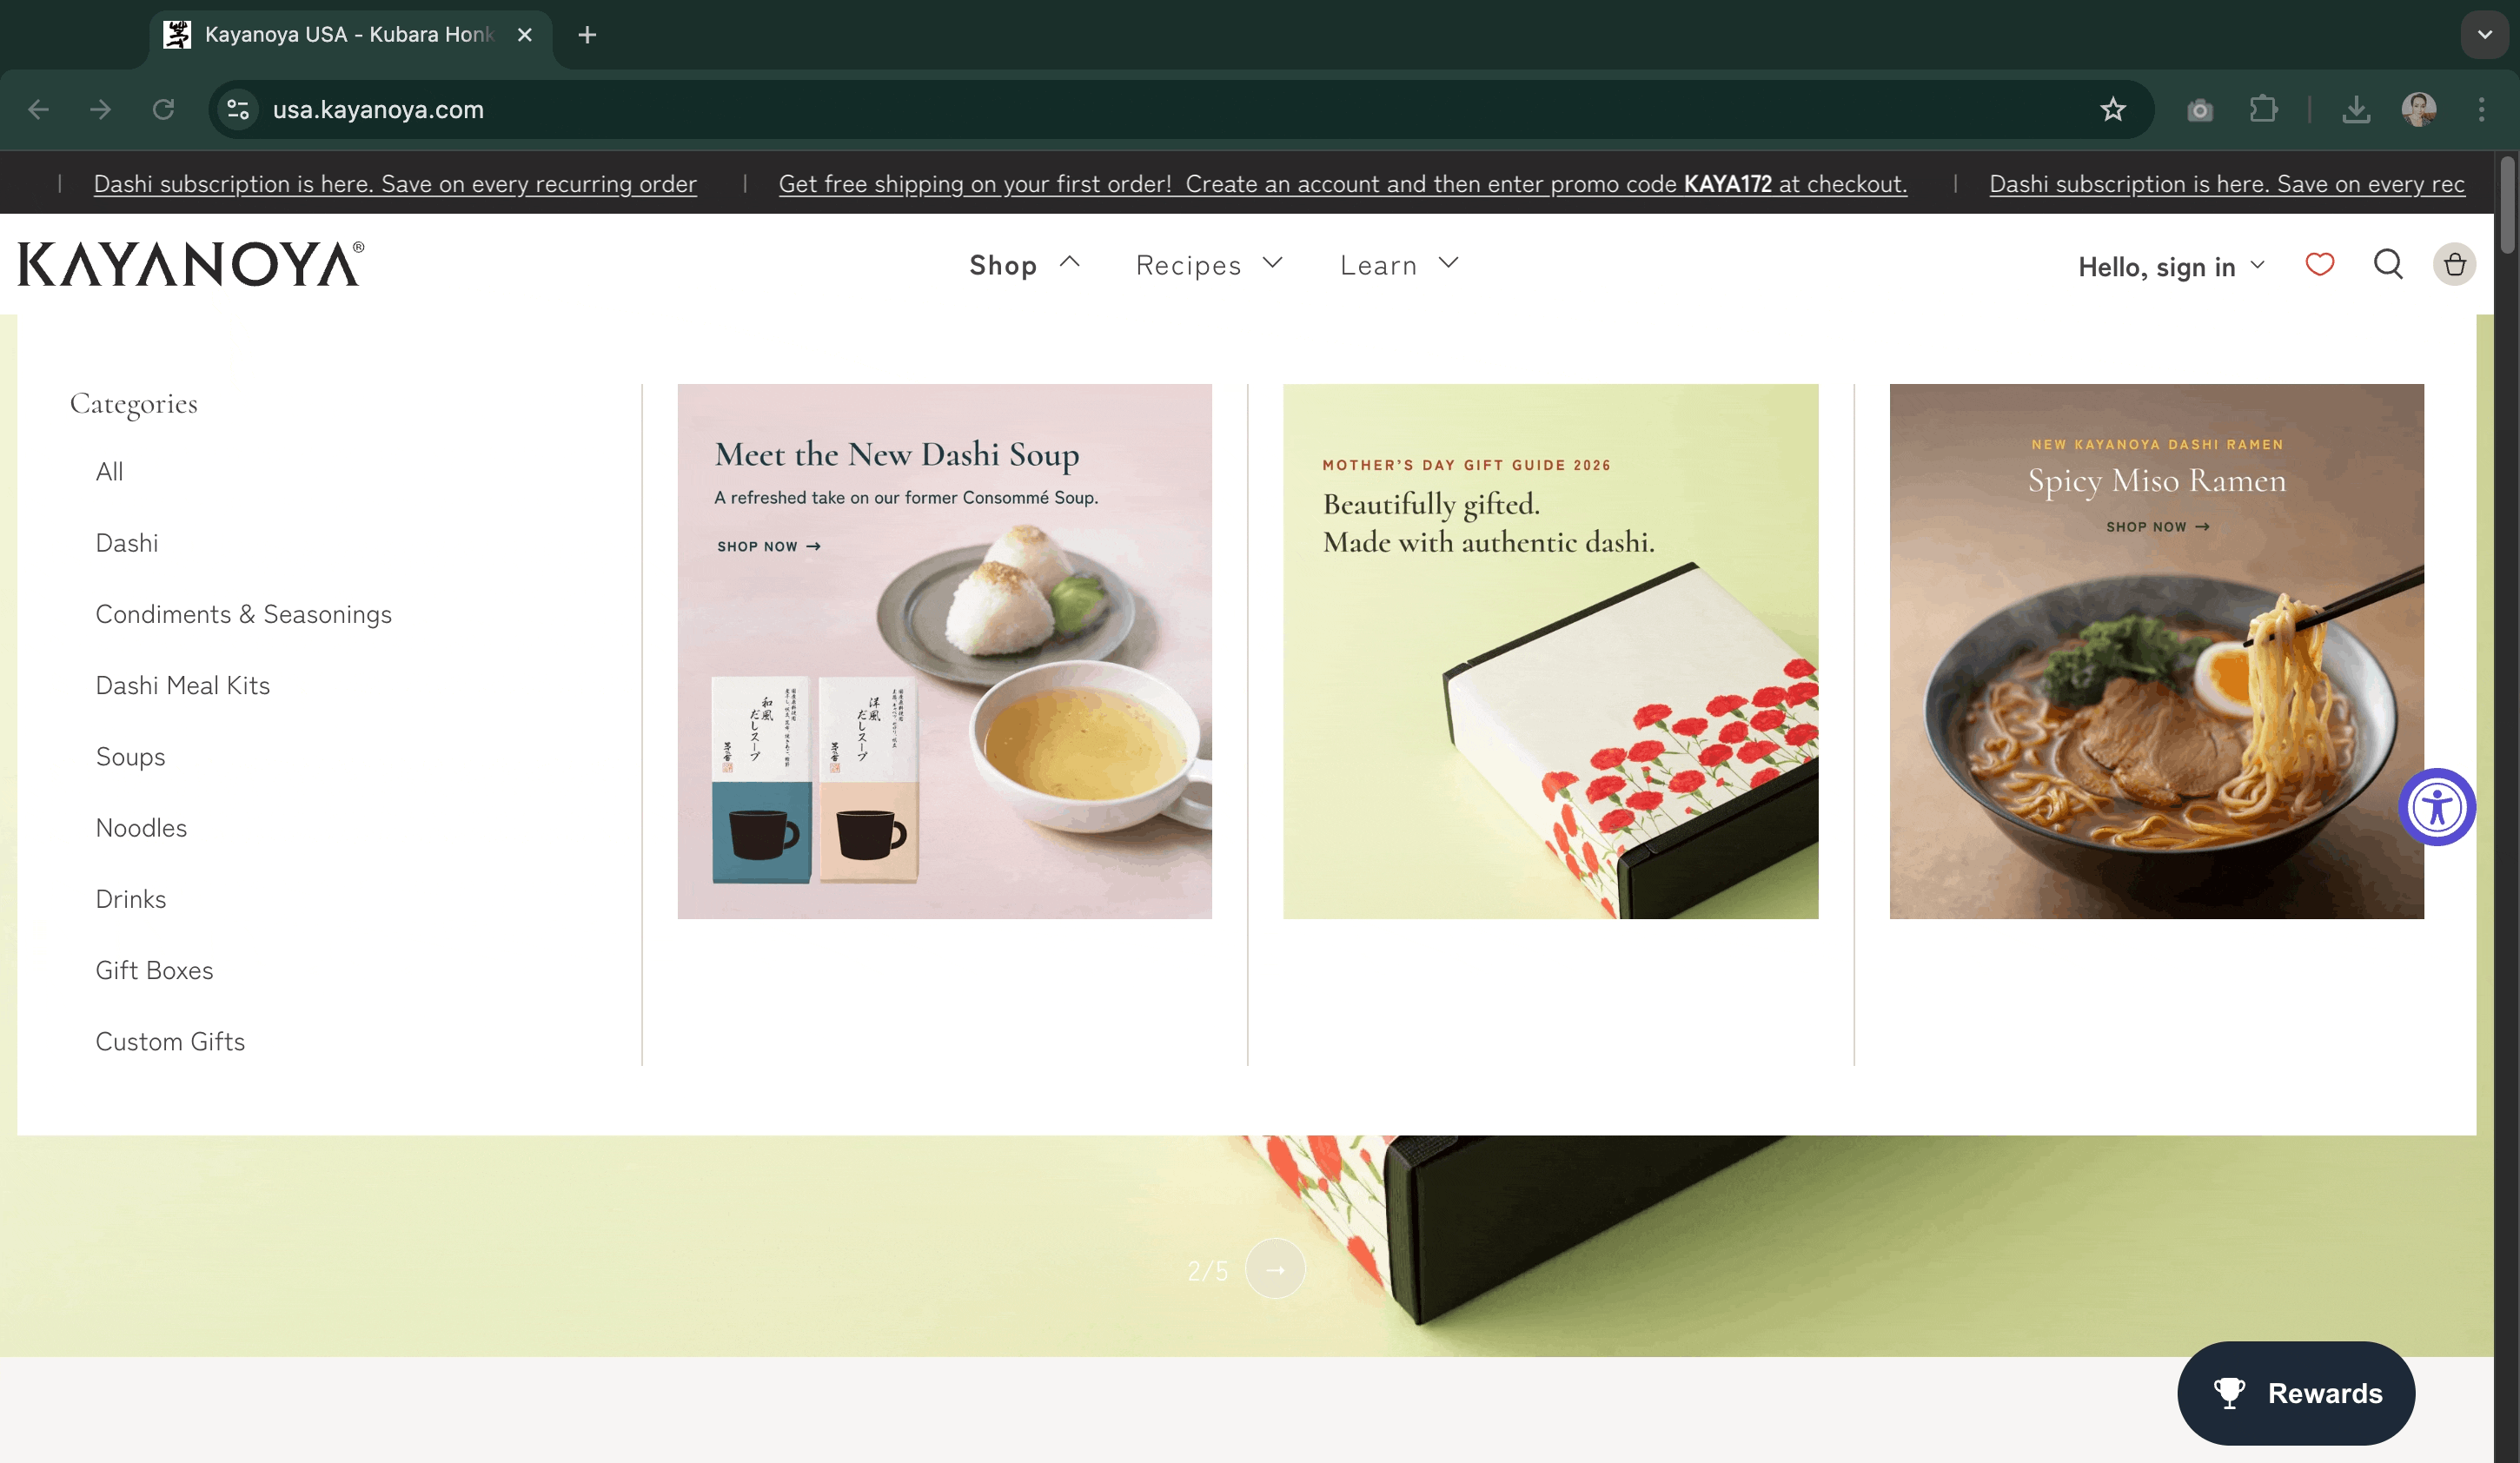
Task: Open the Drinks category
Action: coord(131,899)
